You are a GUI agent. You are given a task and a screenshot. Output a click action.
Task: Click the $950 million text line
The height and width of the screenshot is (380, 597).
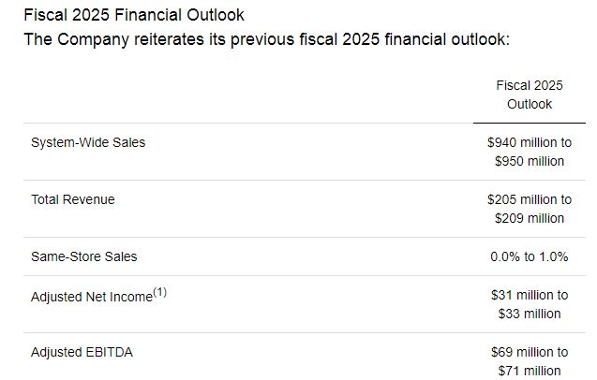tap(530, 161)
